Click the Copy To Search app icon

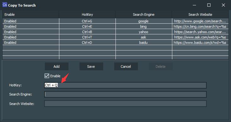5,5
